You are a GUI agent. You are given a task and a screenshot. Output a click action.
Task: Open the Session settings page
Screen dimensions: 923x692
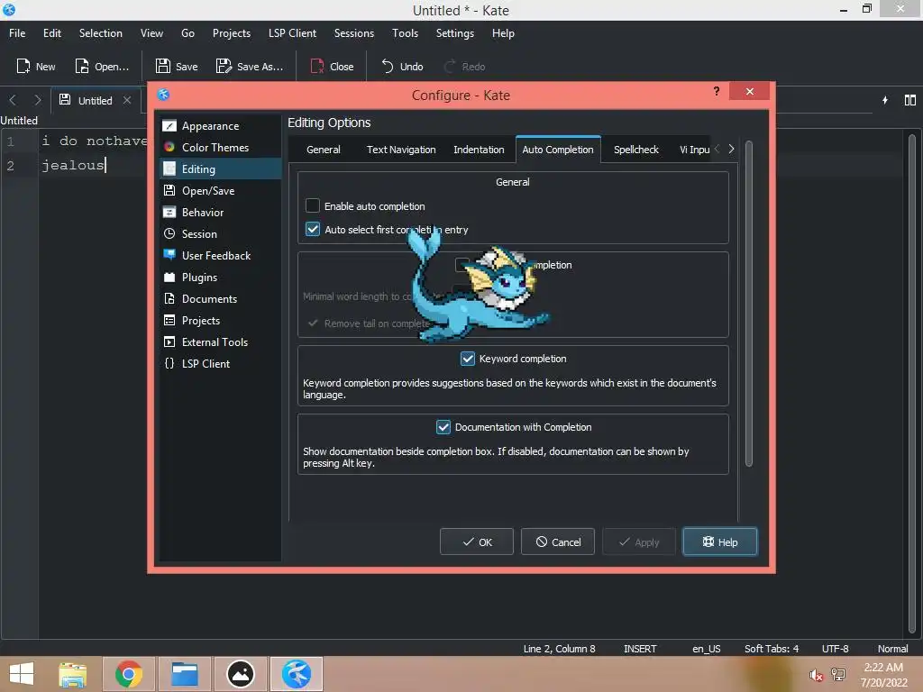click(x=220, y=234)
